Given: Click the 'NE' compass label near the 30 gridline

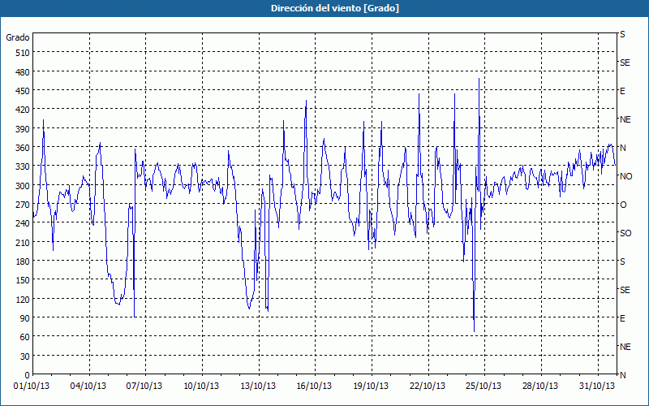Looking at the screenshot, I should [x=625, y=347].
